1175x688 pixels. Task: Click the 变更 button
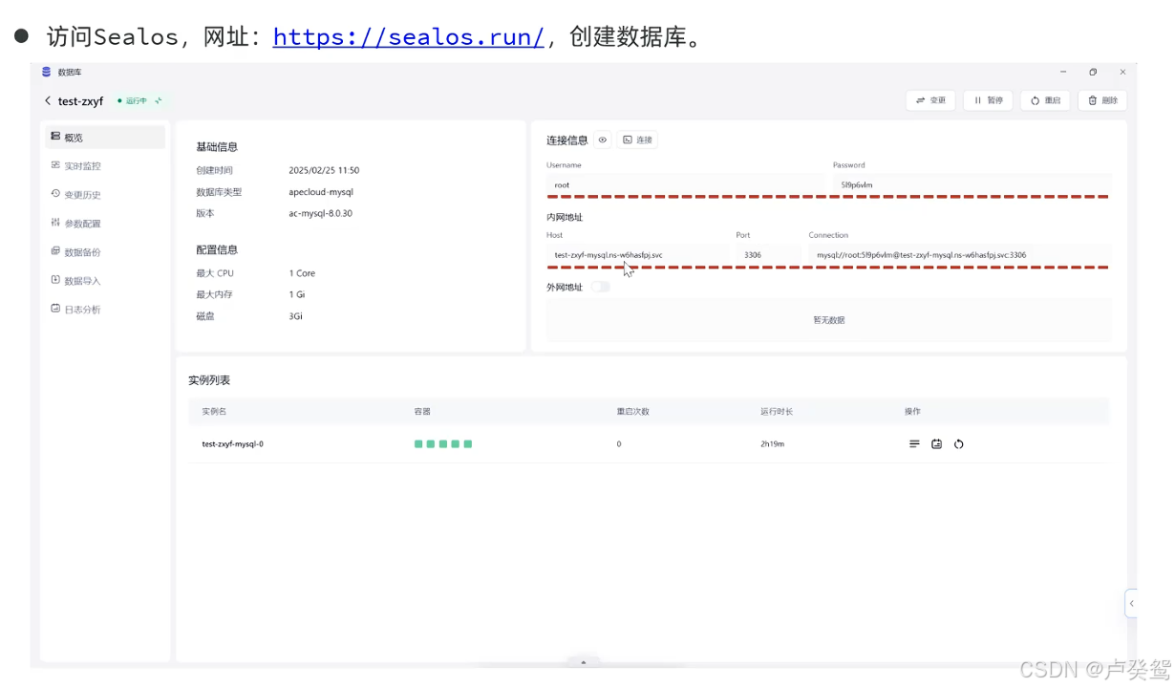click(930, 100)
